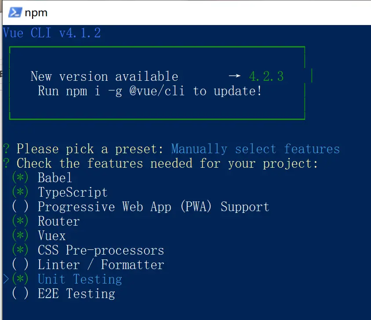The width and height of the screenshot is (371, 320).
Task: Enable the E2E Testing checkbox
Action: (20, 294)
